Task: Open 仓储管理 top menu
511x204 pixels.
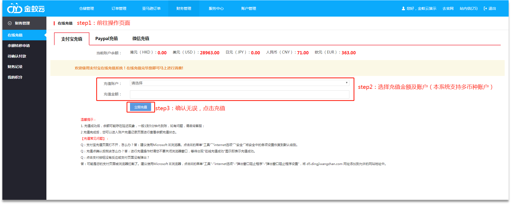Action: (86, 8)
